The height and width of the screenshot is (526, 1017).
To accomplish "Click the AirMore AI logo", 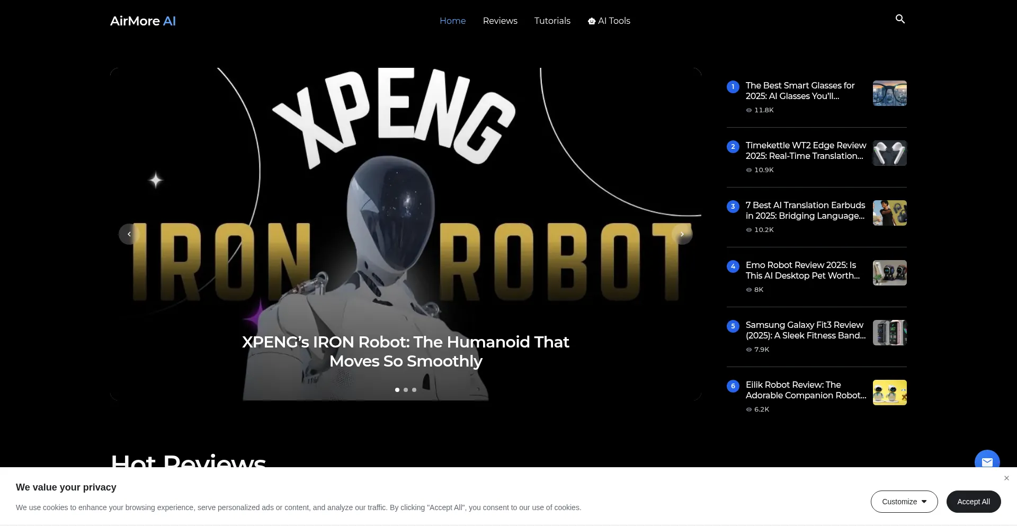I will pyautogui.click(x=143, y=21).
